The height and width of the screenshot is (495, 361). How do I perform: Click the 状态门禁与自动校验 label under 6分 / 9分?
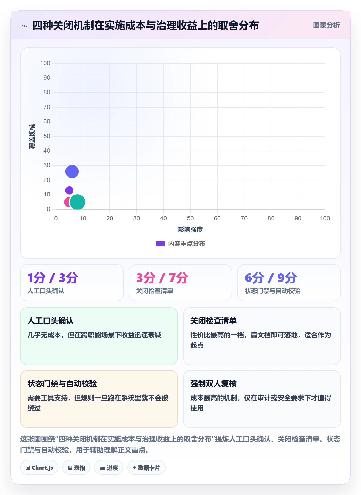tap(273, 291)
